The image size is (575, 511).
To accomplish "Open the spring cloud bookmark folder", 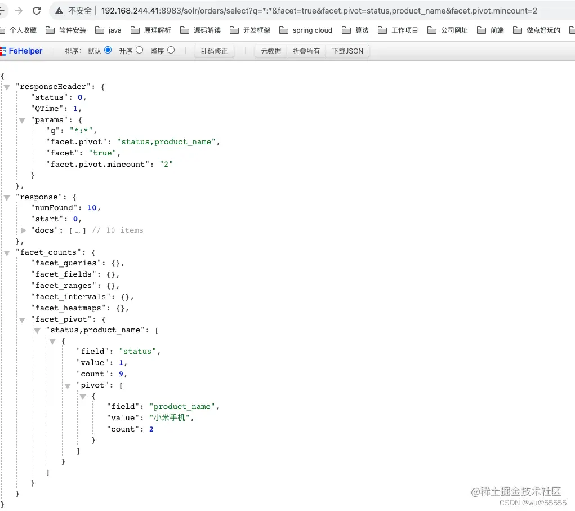I will point(306,30).
